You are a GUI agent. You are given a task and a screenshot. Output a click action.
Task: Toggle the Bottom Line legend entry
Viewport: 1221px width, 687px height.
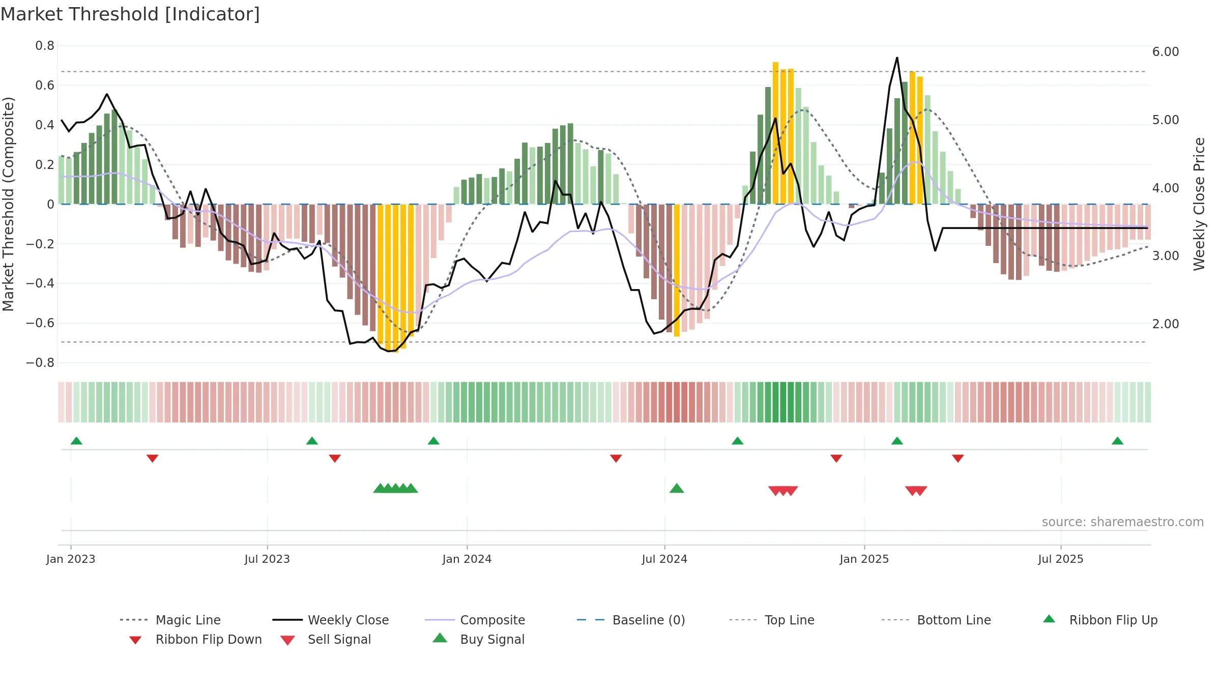tap(936, 620)
